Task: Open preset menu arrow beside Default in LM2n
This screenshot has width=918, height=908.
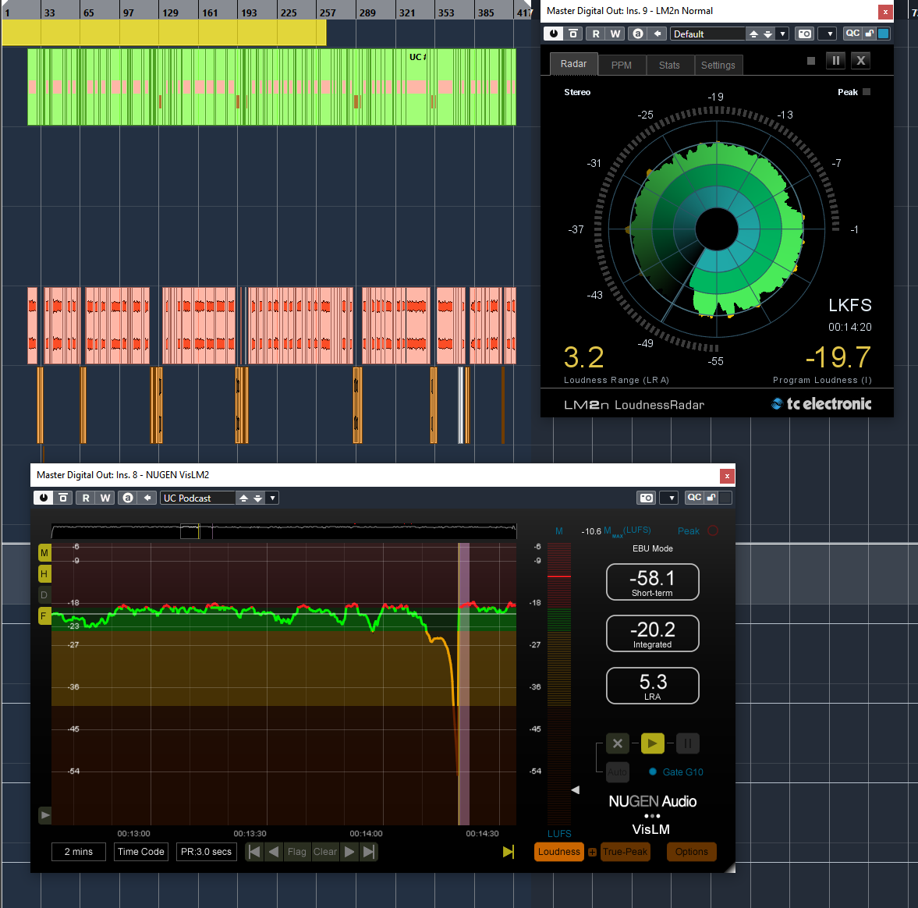Action: click(782, 34)
